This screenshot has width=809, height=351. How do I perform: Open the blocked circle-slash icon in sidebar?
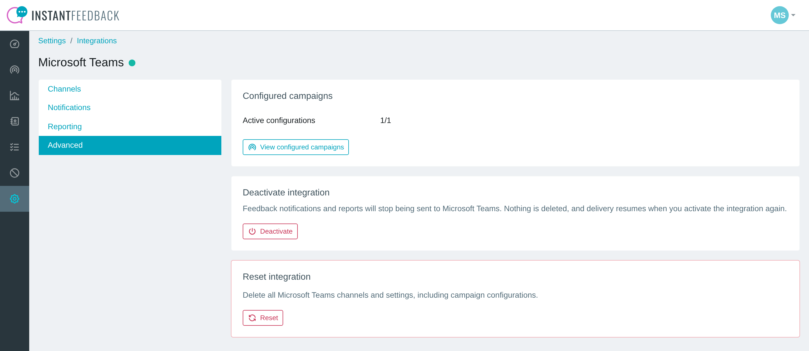click(x=14, y=173)
